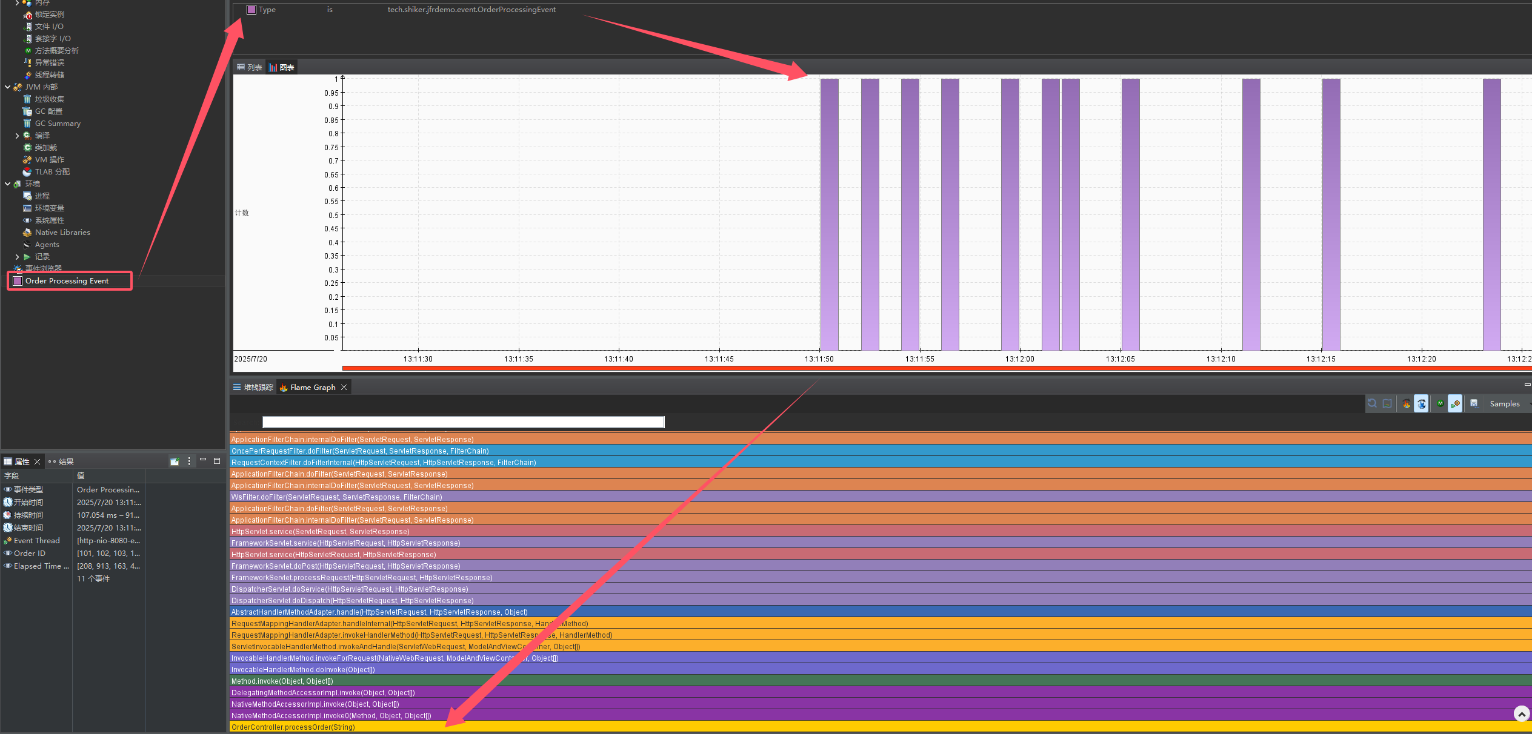The image size is (1532, 734).
Task: Click the purple Type filter color swatch
Action: (251, 10)
